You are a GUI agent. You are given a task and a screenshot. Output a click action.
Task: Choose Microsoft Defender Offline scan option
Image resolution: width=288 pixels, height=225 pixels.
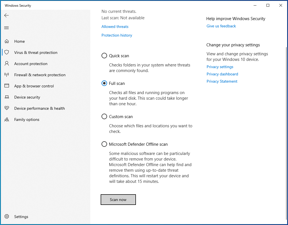(104, 144)
